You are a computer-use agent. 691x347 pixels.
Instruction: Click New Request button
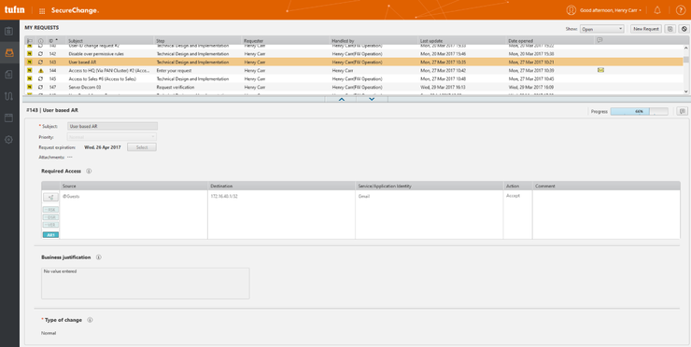pos(645,29)
